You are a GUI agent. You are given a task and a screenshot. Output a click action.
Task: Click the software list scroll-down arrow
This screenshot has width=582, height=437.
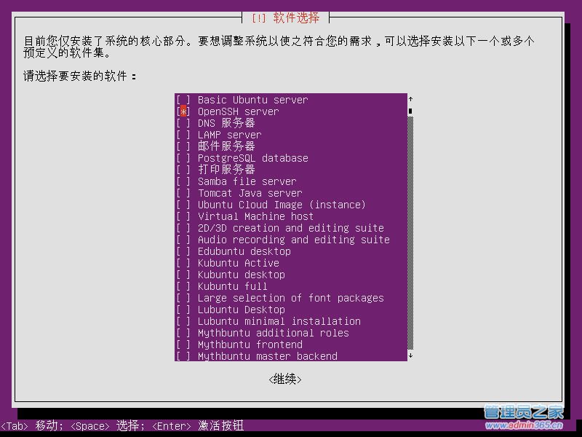click(410, 355)
